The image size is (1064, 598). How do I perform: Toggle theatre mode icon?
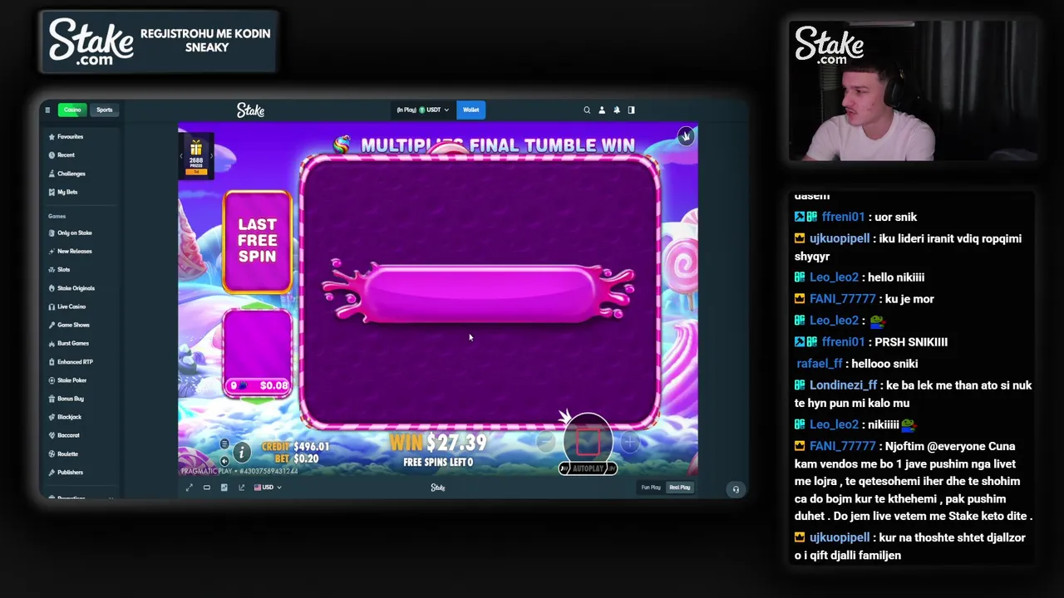point(206,488)
